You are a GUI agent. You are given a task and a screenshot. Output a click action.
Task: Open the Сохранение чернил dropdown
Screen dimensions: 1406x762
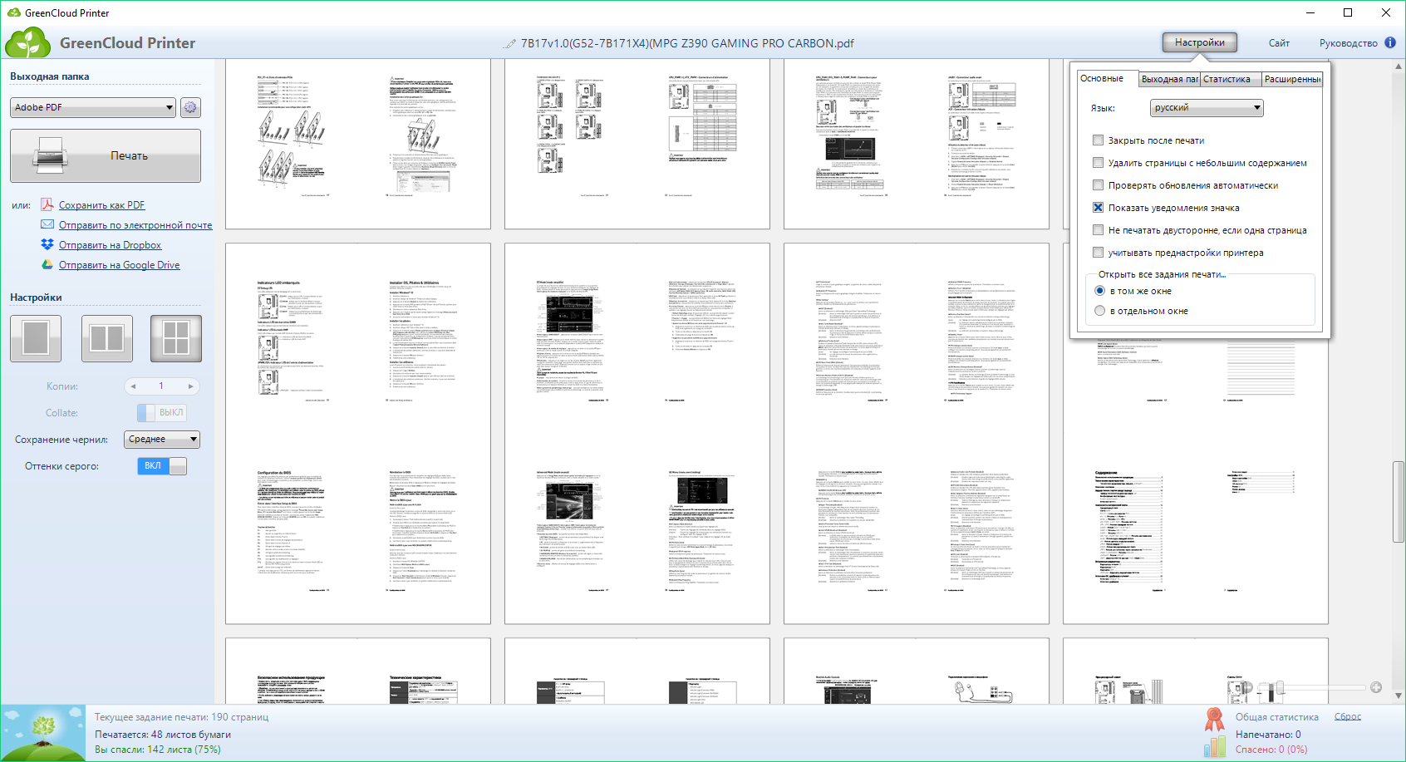[x=163, y=440]
